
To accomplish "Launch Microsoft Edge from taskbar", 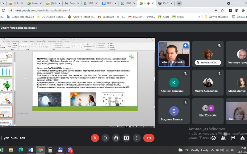I will (x=21, y=150).
